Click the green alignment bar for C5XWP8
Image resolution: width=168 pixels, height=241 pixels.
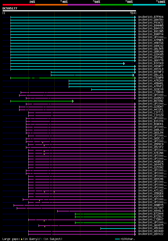73,78
